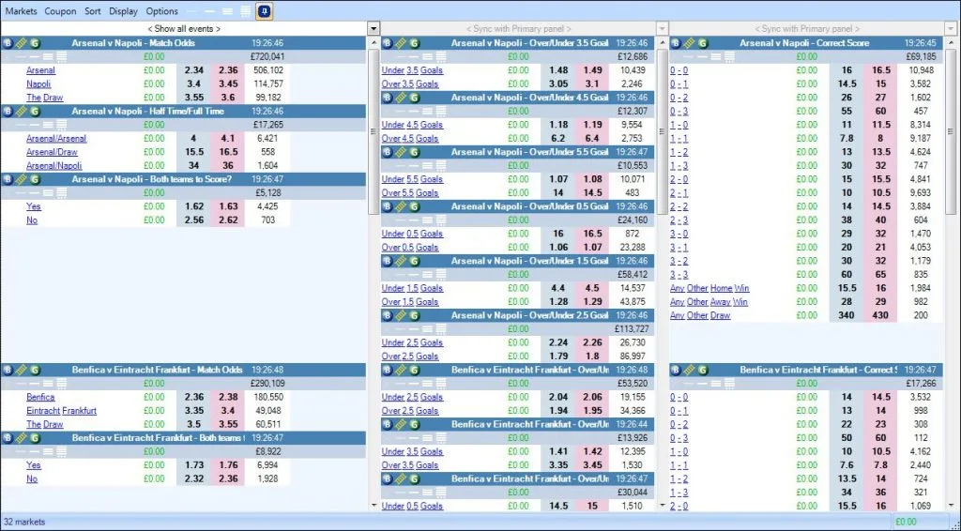Click the G icon on Arsenal Over/Under 1.5 Goals header

click(414, 261)
